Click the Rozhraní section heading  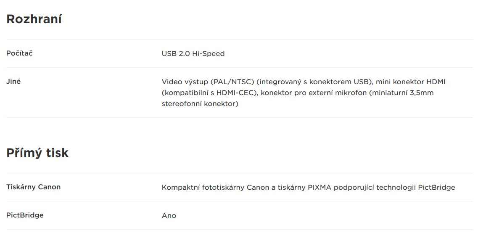click(34, 19)
